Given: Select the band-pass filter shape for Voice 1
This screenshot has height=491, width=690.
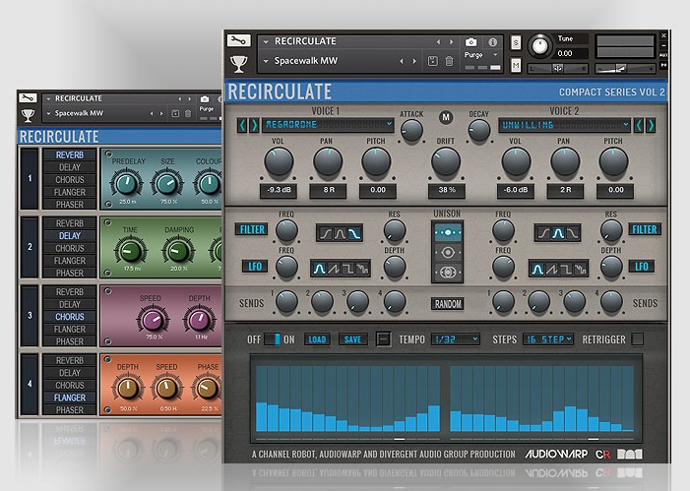Looking at the screenshot, I should pos(340,233).
